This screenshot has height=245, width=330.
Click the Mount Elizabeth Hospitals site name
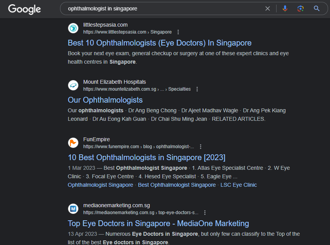(115, 82)
